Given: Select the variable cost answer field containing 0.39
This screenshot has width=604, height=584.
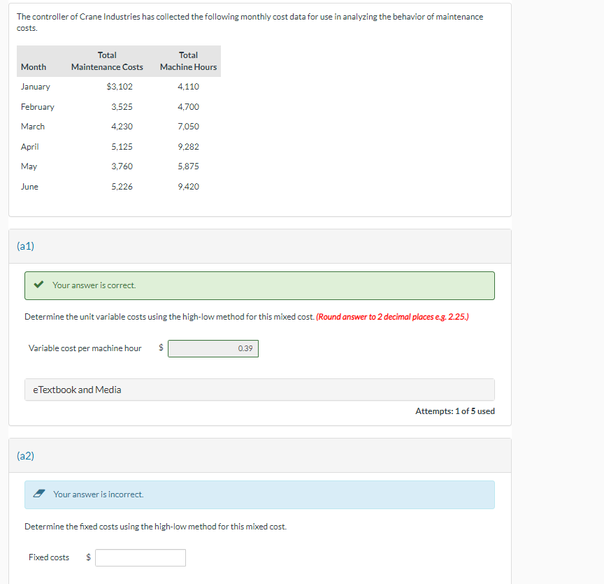Looking at the screenshot, I should [213, 348].
